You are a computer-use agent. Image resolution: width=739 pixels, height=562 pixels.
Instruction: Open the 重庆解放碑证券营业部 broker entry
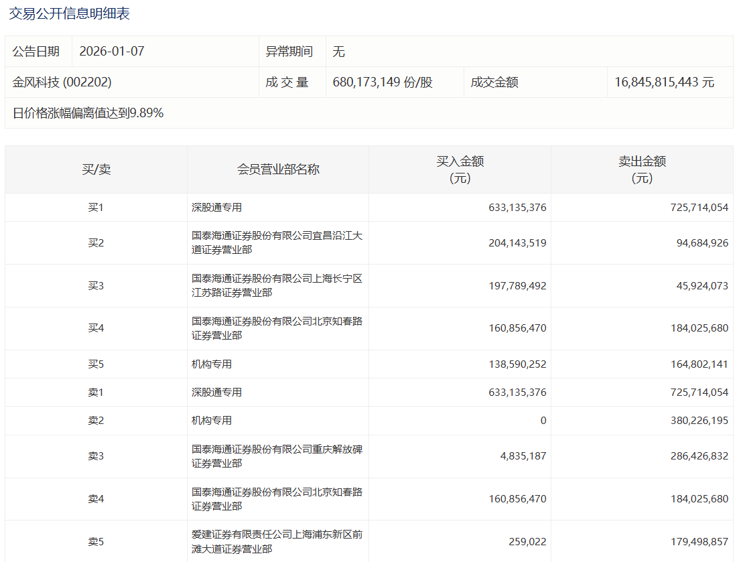coord(277,456)
